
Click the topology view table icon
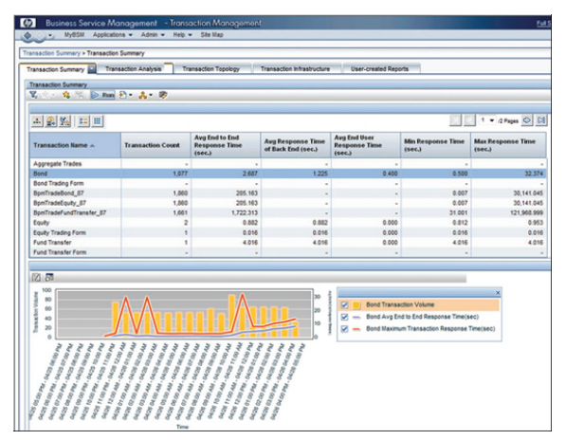(37, 121)
